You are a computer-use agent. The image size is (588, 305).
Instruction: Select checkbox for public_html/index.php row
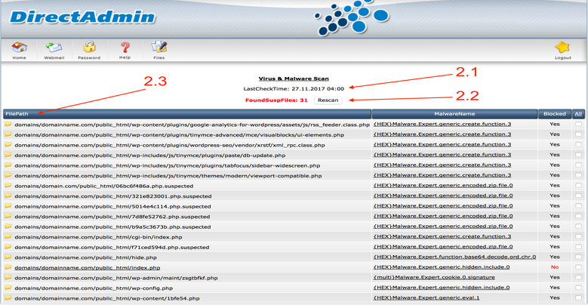577,267
